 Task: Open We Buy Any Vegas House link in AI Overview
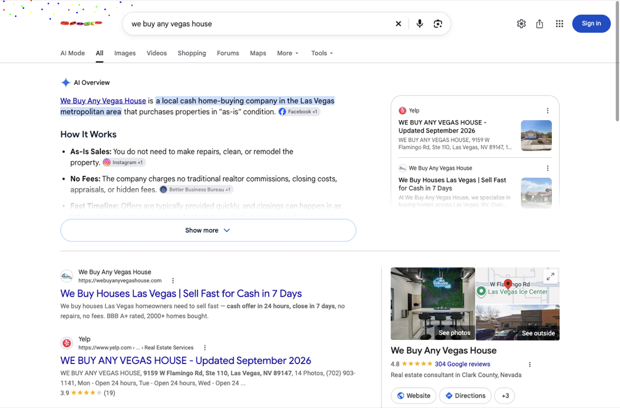[103, 101]
